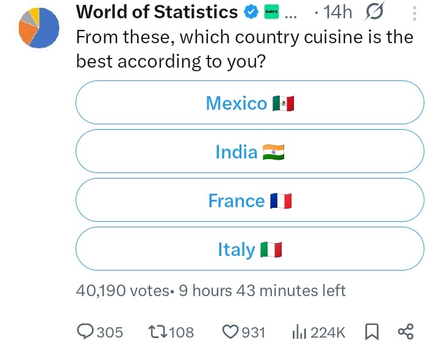Bookmark this poll post

click(x=372, y=331)
